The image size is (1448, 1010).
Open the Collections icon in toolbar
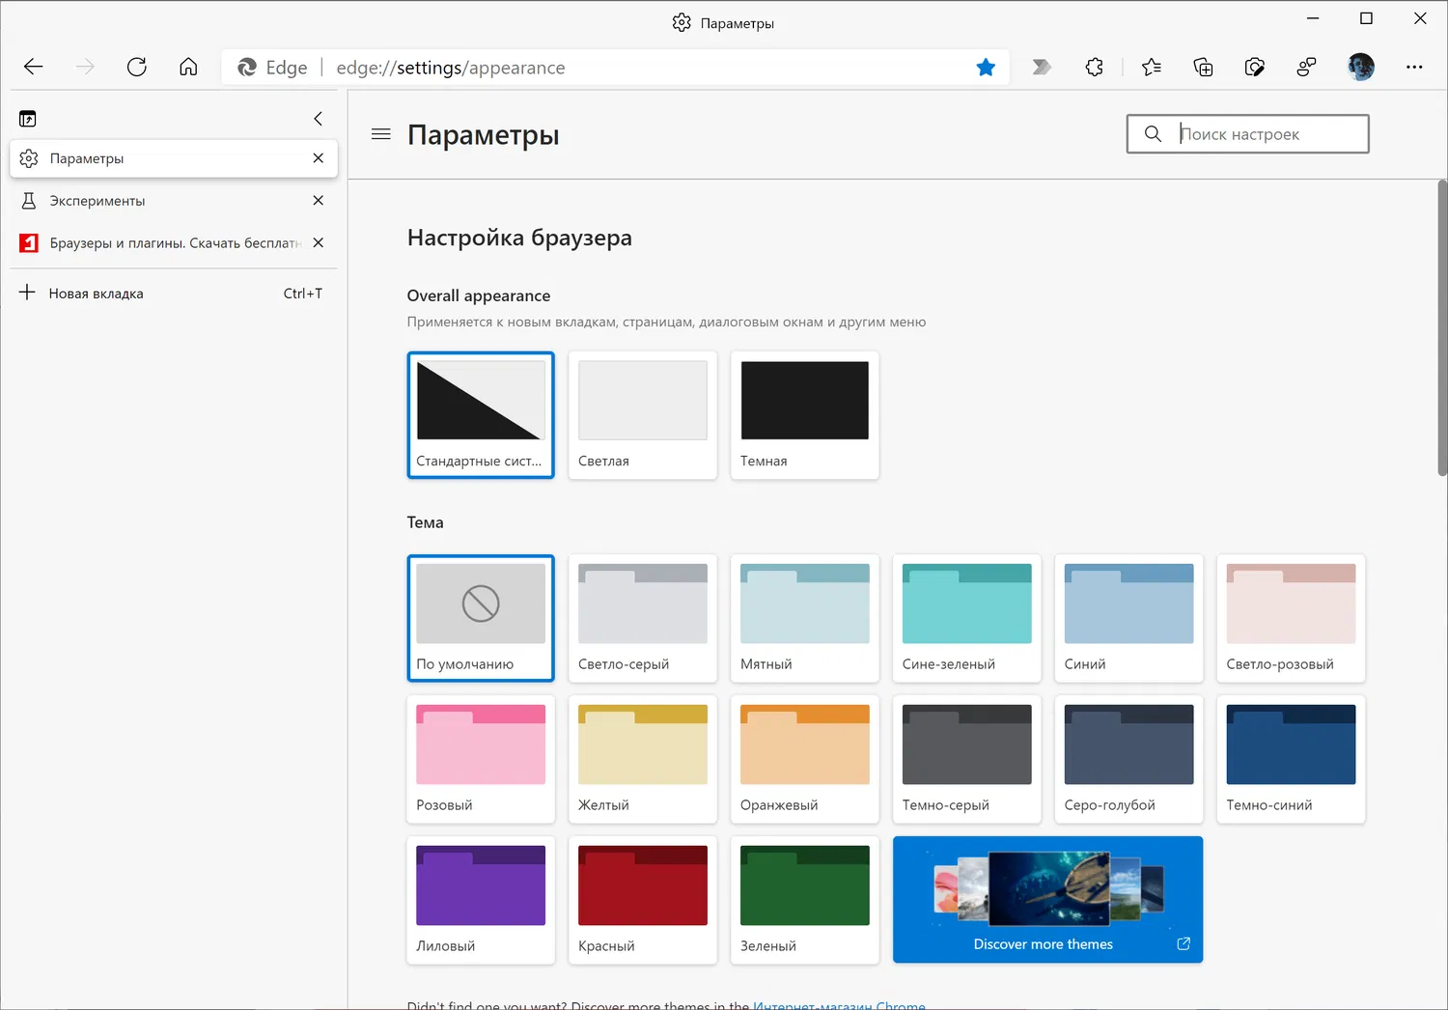coord(1203,67)
